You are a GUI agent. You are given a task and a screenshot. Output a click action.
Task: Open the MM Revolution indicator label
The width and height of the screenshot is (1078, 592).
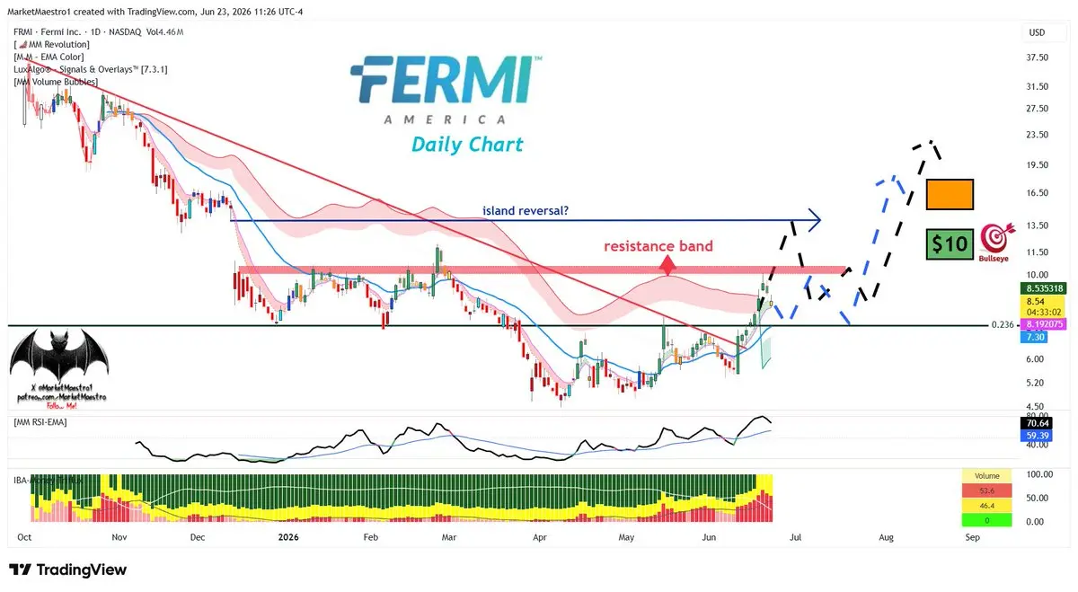coord(52,44)
